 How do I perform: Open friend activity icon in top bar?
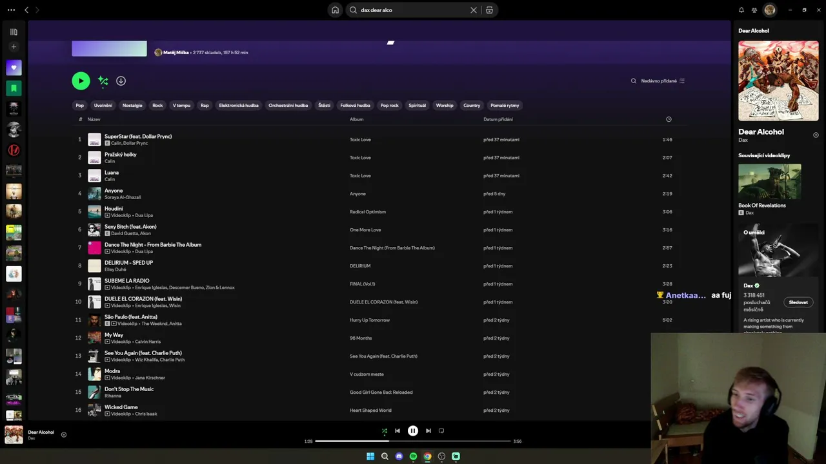point(754,10)
